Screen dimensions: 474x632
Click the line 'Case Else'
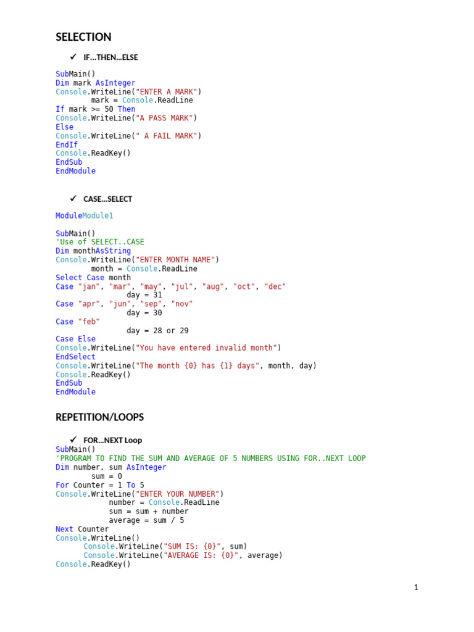75,339
